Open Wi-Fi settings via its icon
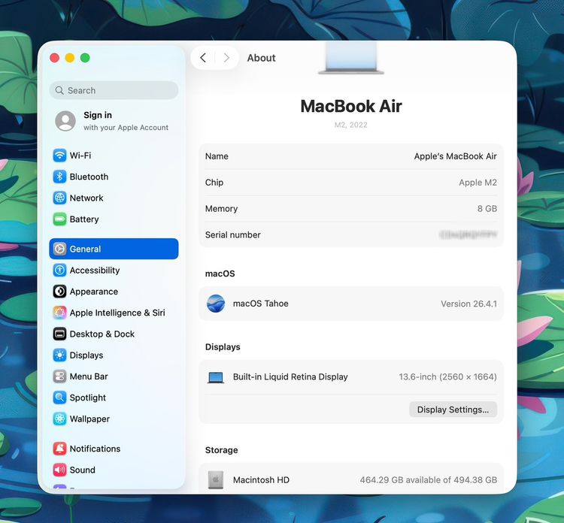The image size is (564, 523). [59, 156]
